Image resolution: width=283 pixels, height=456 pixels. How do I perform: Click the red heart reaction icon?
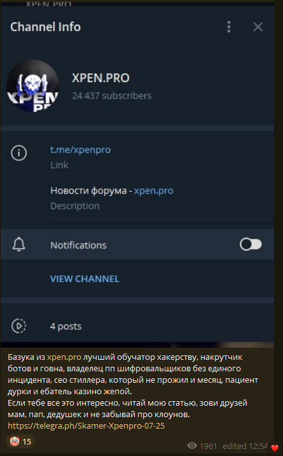[x=275, y=448]
